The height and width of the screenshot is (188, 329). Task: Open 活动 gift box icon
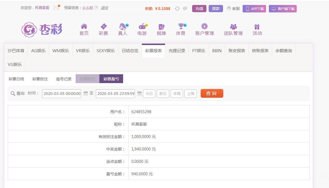257,27
